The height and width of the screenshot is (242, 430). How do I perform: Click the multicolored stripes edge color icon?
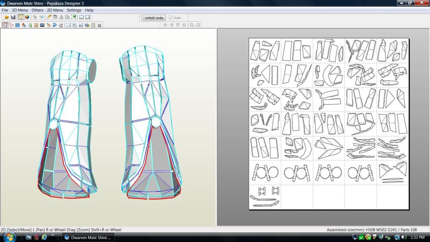tap(24, 25)
